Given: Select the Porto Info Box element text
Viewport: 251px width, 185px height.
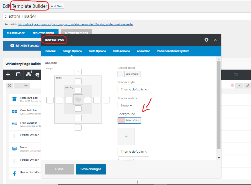Looking at the screenshot, I should tap(29, 98).
